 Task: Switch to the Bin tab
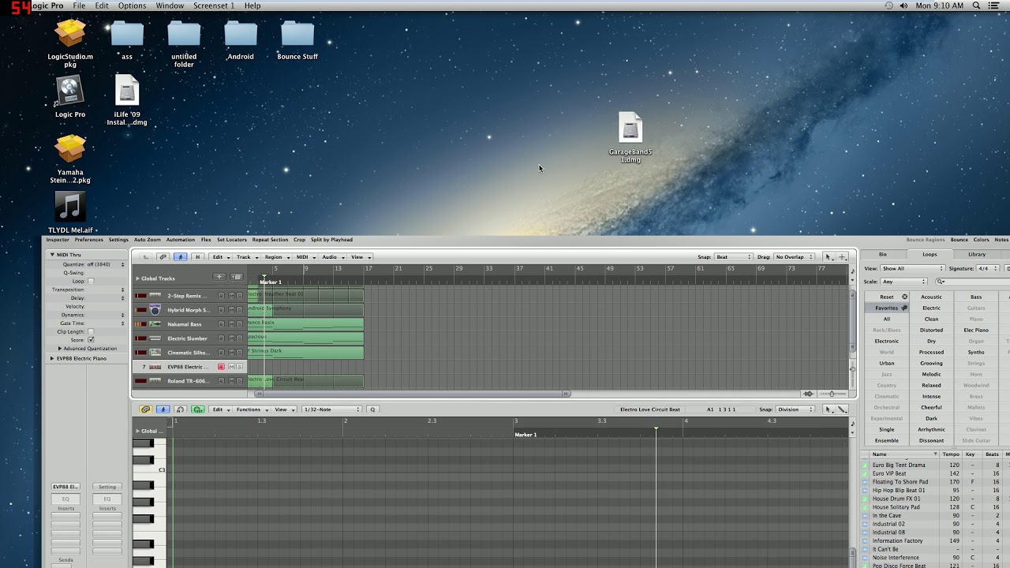point(883,254)
